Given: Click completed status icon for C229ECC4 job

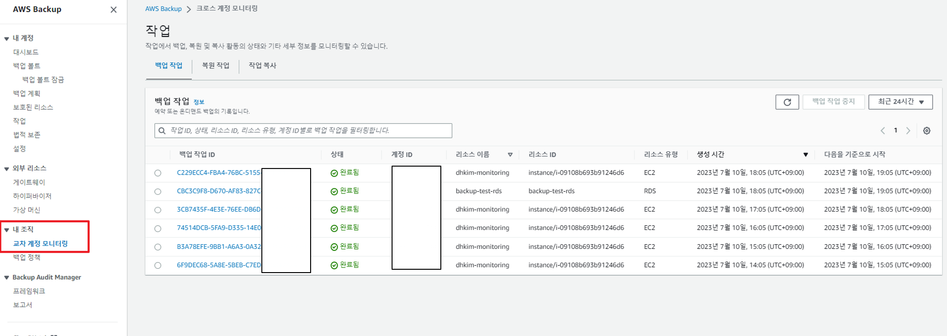Looking at the screenshot, I should (x=334, y=173).
